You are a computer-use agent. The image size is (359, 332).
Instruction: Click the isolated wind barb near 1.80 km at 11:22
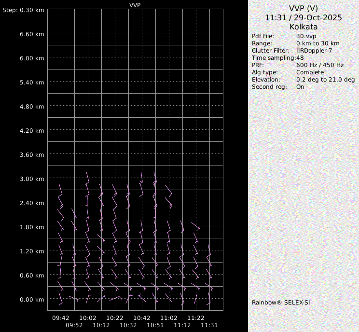195,225
